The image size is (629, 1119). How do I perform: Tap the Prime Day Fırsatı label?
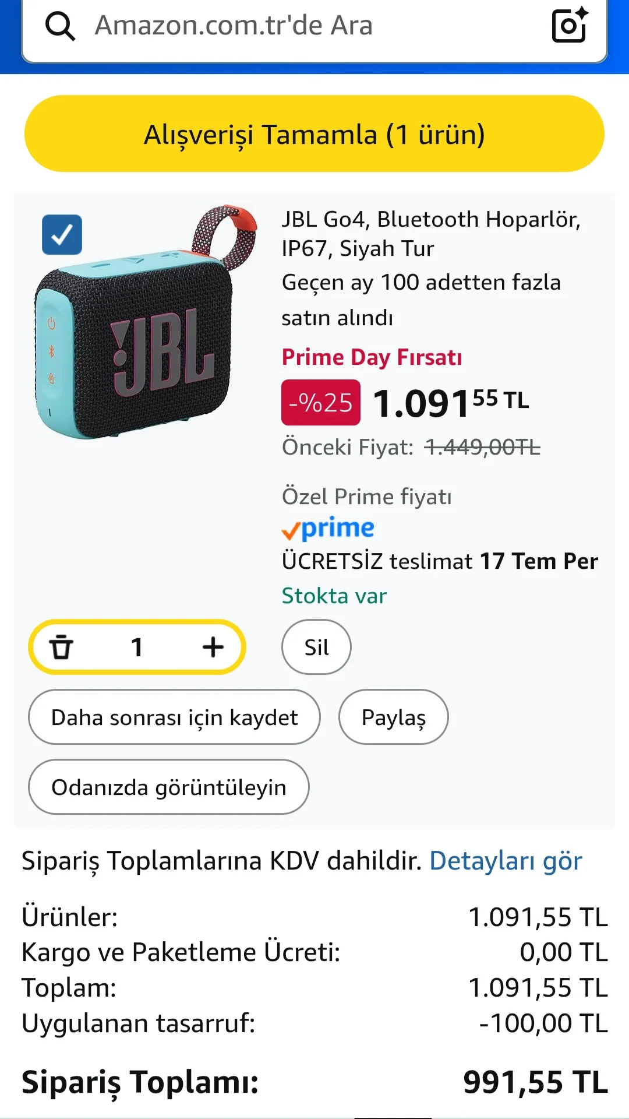point(372,357)
